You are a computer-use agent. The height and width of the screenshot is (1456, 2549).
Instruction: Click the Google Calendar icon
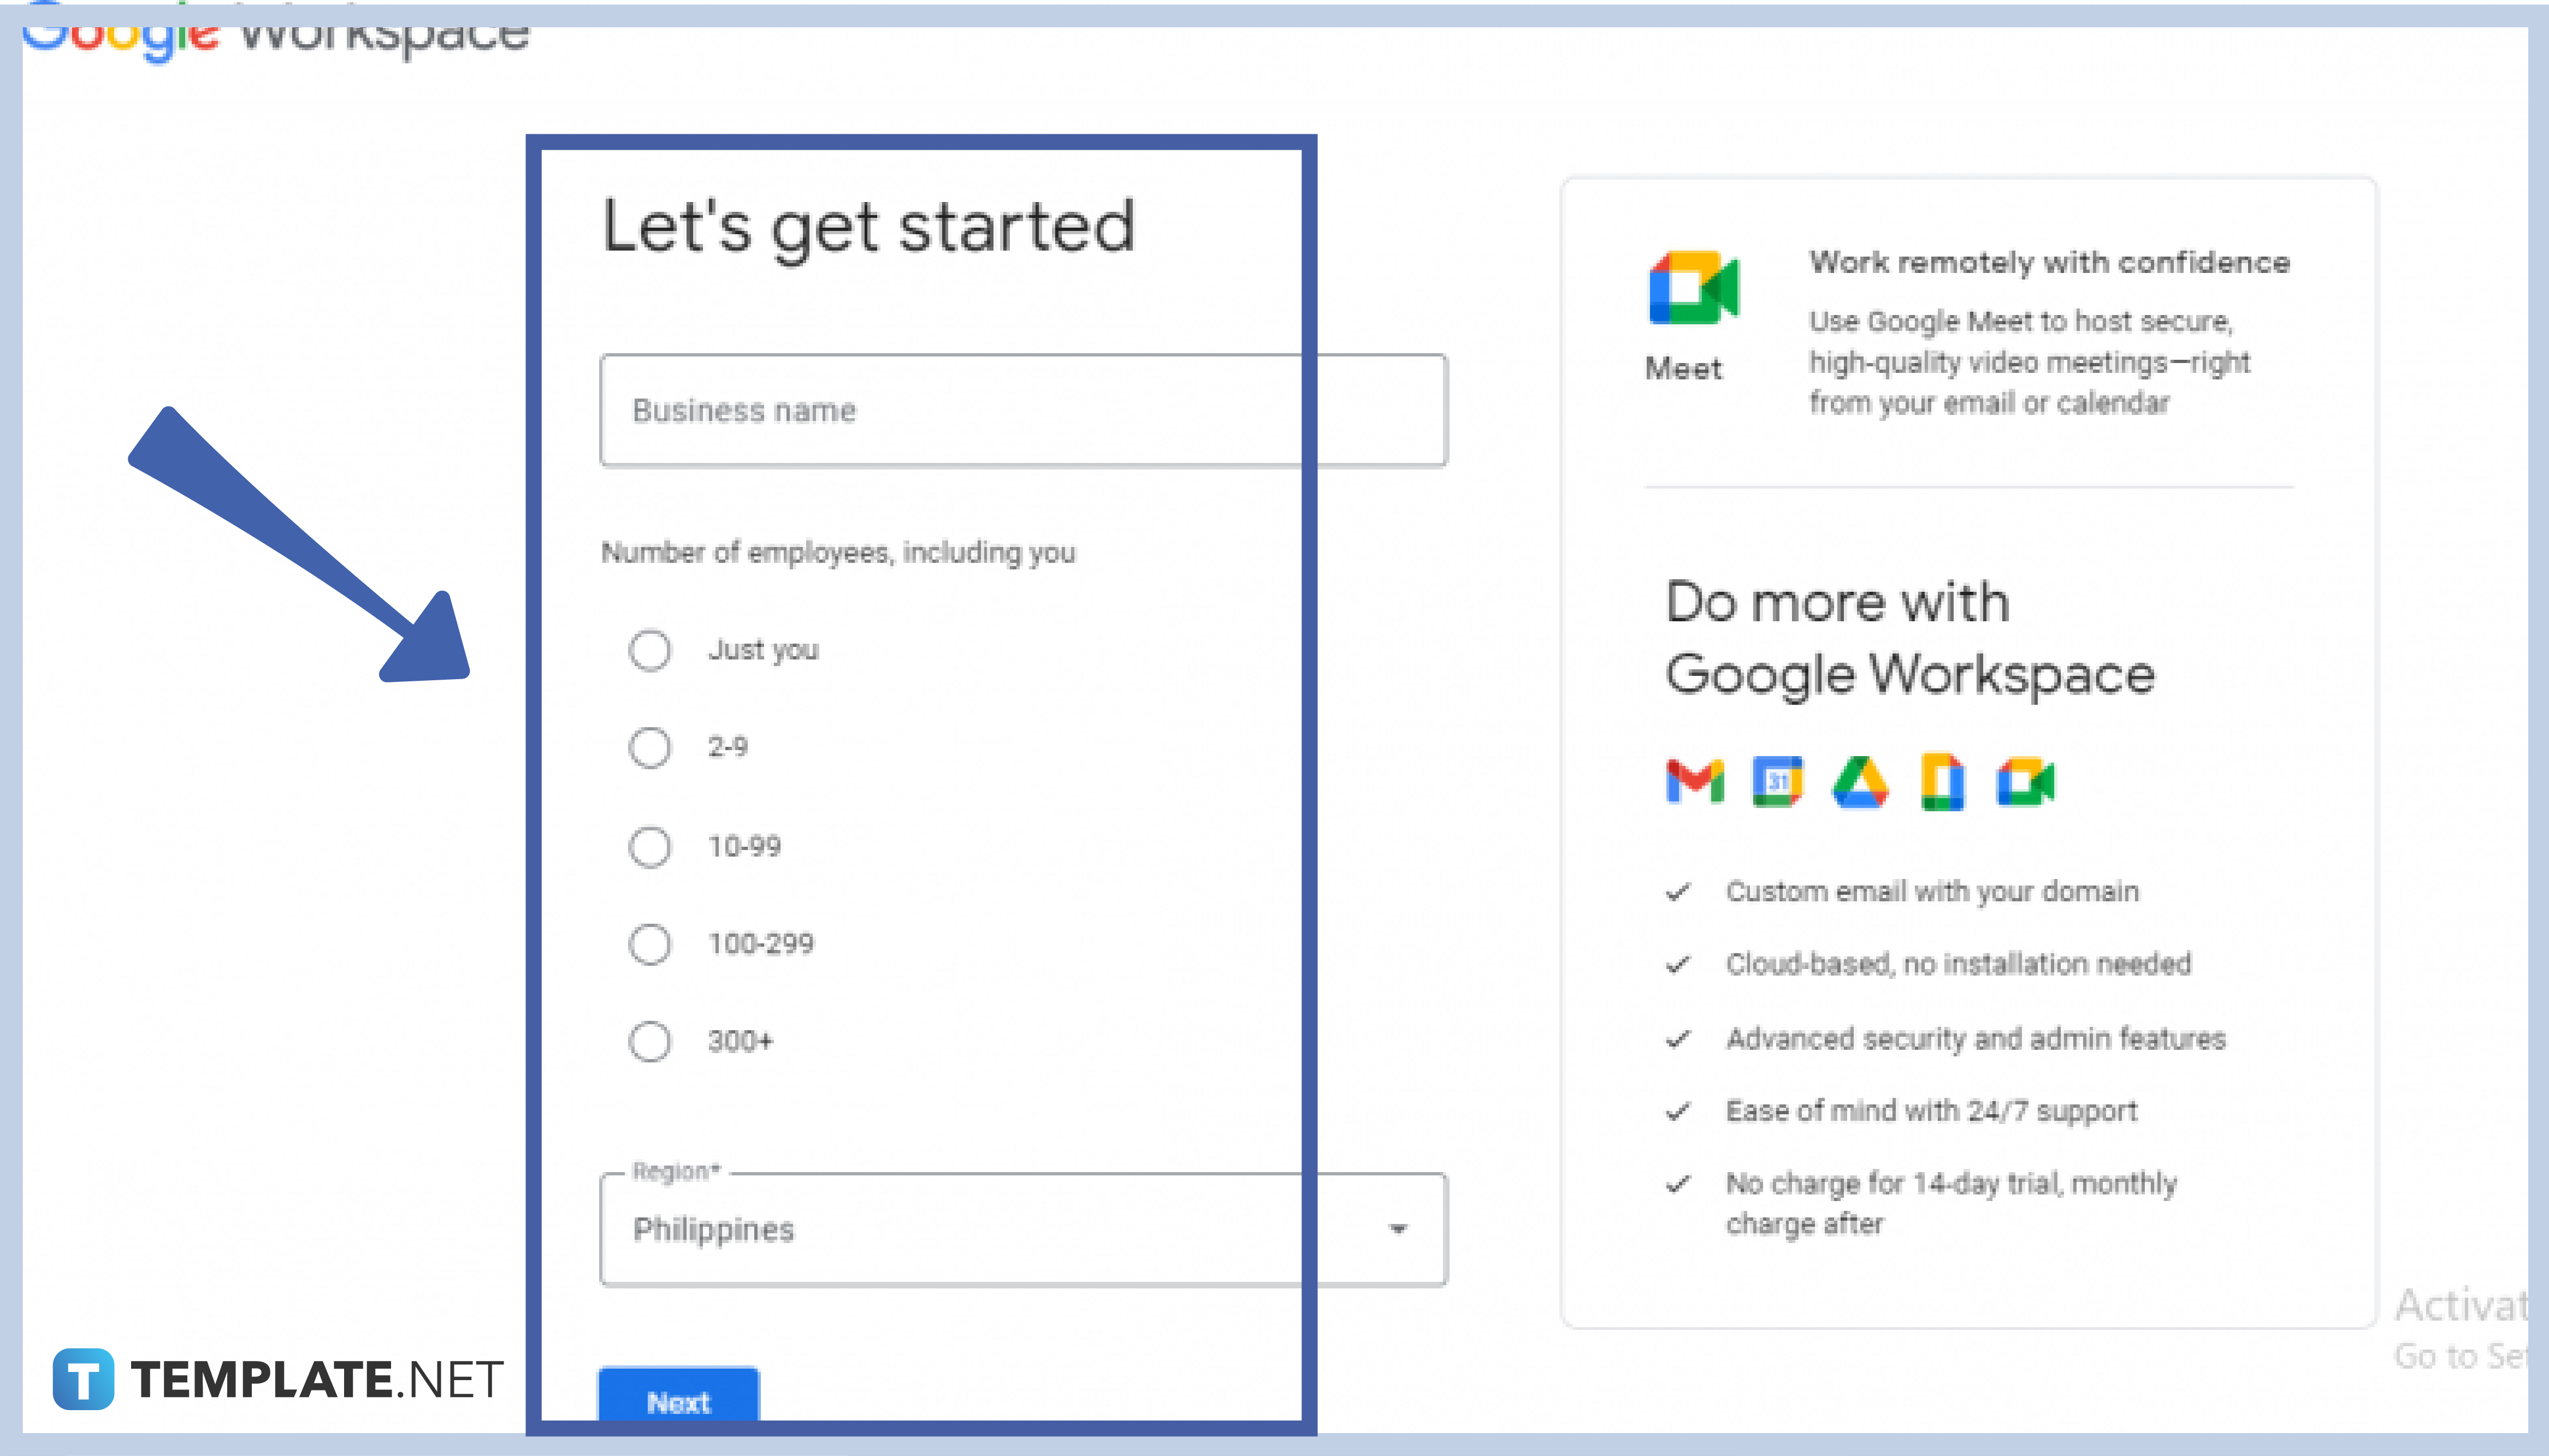click(x=1778, y=781)
